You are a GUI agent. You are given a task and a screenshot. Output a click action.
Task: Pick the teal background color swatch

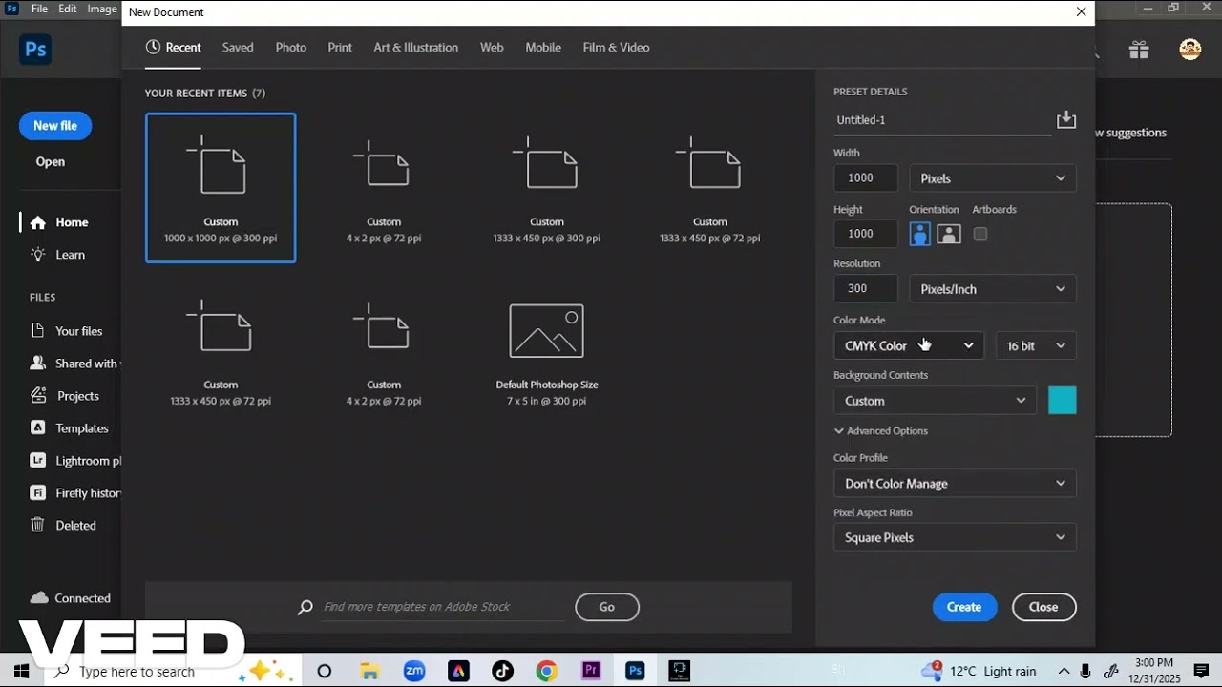point(1063,401)
